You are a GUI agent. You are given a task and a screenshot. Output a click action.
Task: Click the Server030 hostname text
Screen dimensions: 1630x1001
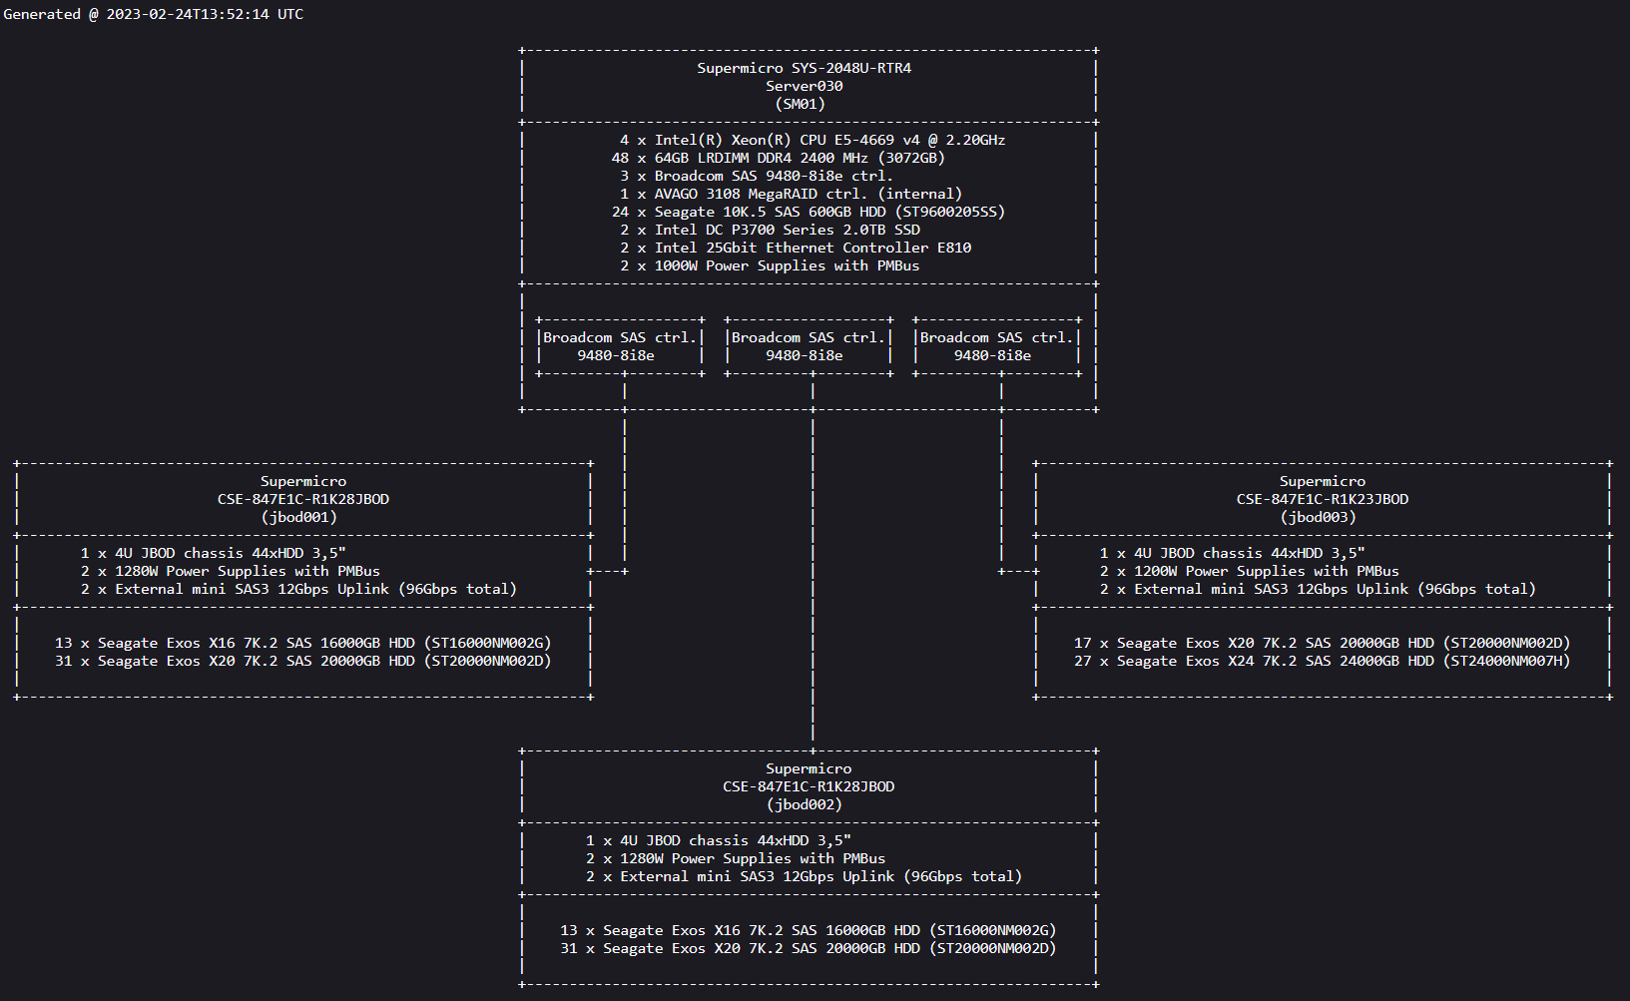[804, 86]
